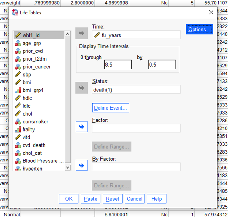The image size is (228, 217).
Task: Select the frailty variable in list
Action: pyautogui.click(x=29, y=129)
